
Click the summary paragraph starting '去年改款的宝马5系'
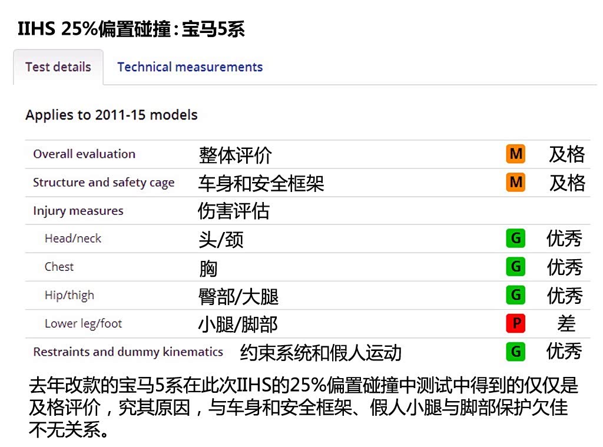(304, 408)
